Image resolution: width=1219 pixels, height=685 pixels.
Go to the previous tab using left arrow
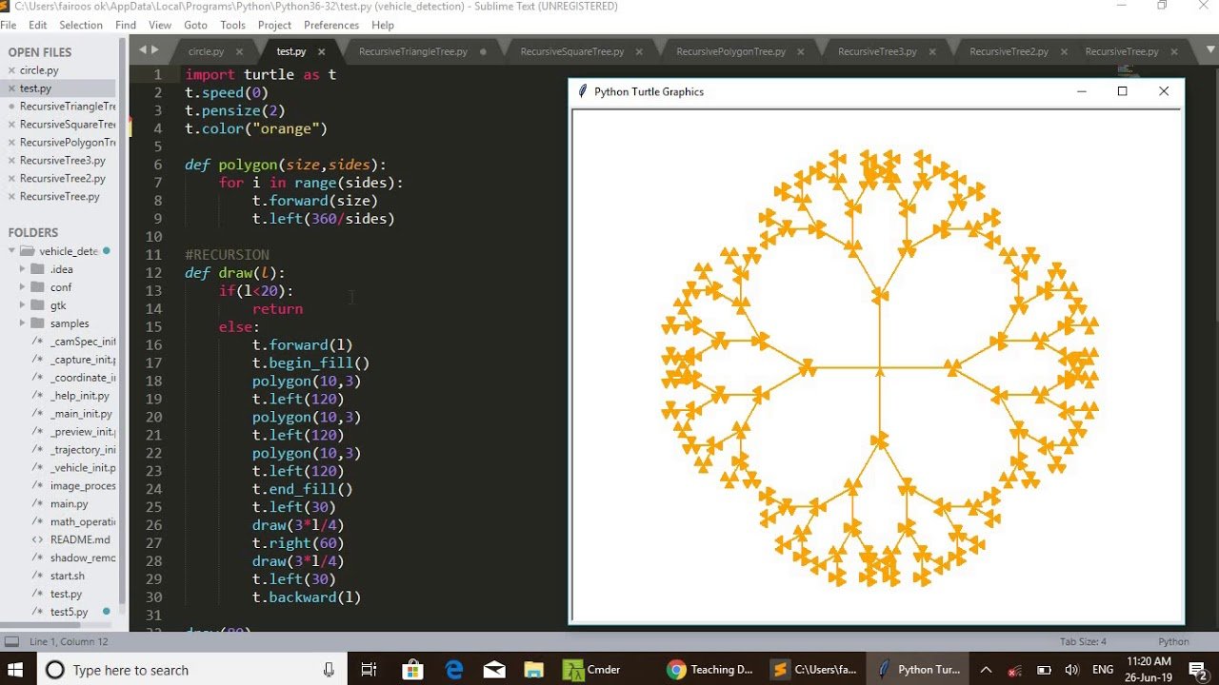[143, 50]
